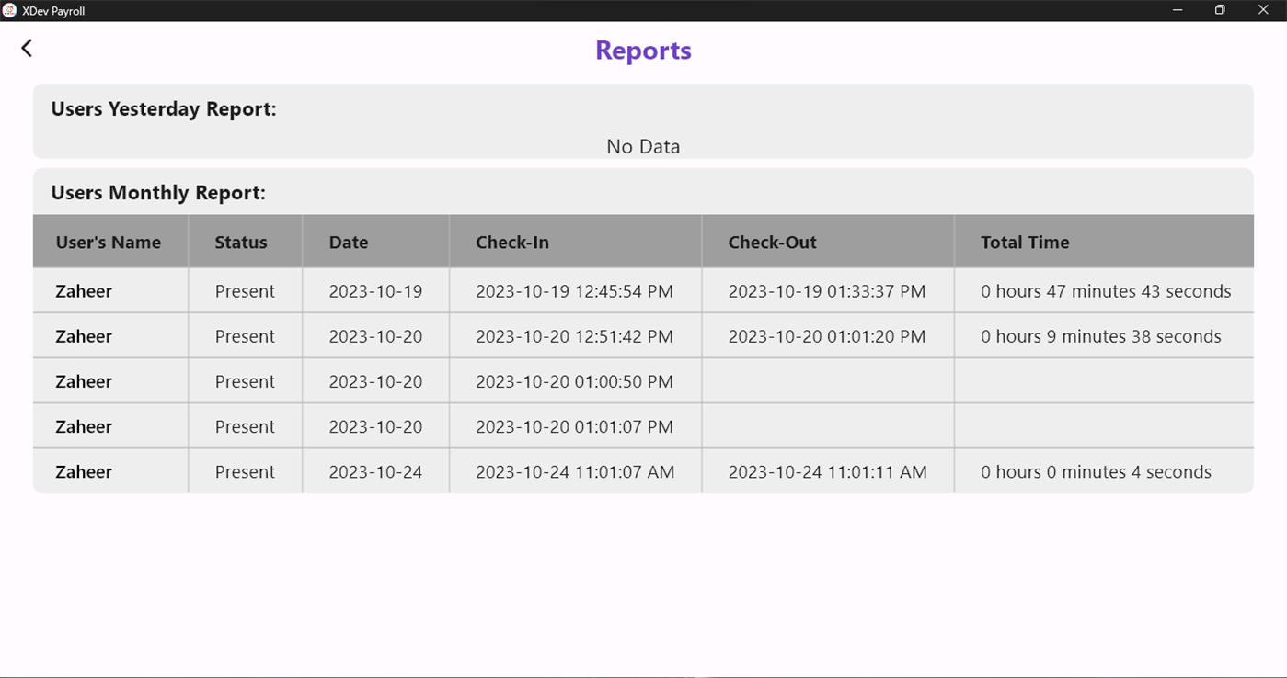Sort by the Date column header
Screen dimensions: 1287x678
tap(348, 241)
